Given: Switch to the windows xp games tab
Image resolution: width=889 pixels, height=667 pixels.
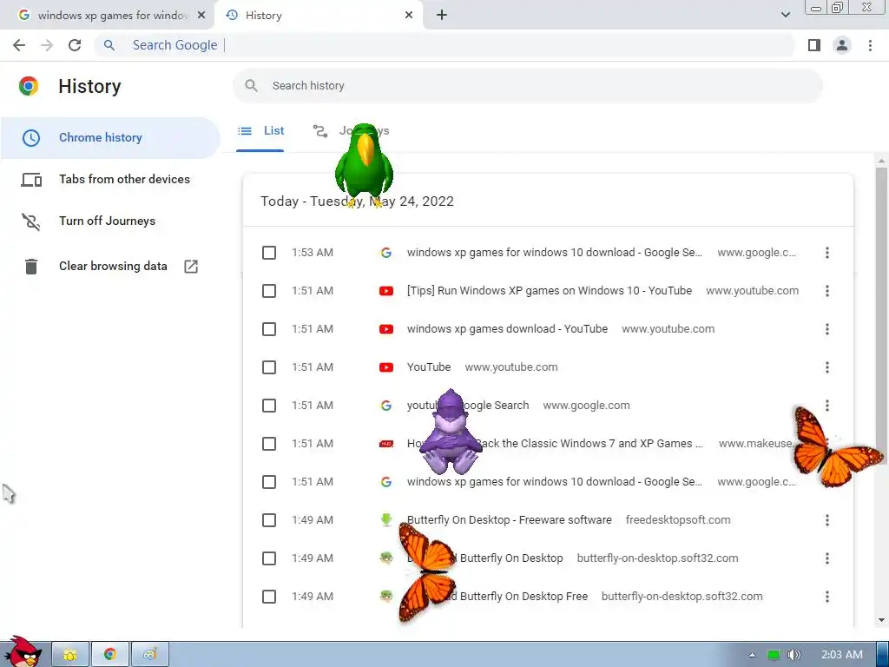Looking at the screenshot, I should (x=107, y=16).
